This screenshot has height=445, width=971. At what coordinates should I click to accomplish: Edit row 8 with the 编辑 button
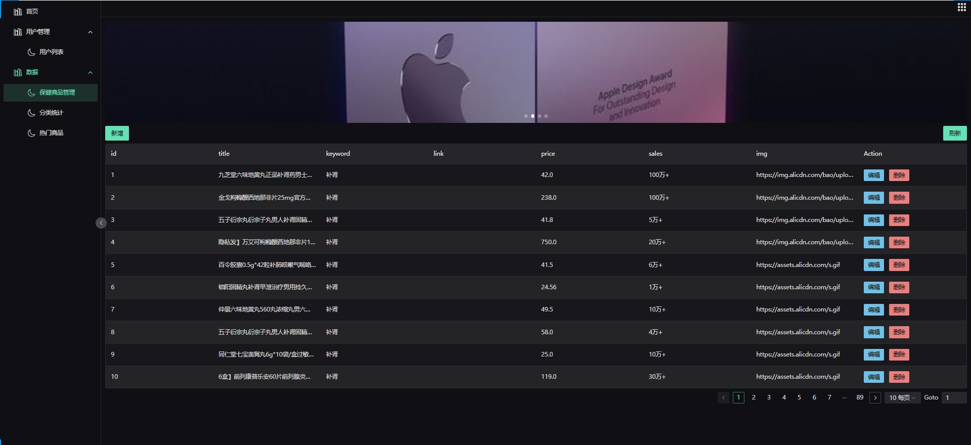click(x=873, y=332)
